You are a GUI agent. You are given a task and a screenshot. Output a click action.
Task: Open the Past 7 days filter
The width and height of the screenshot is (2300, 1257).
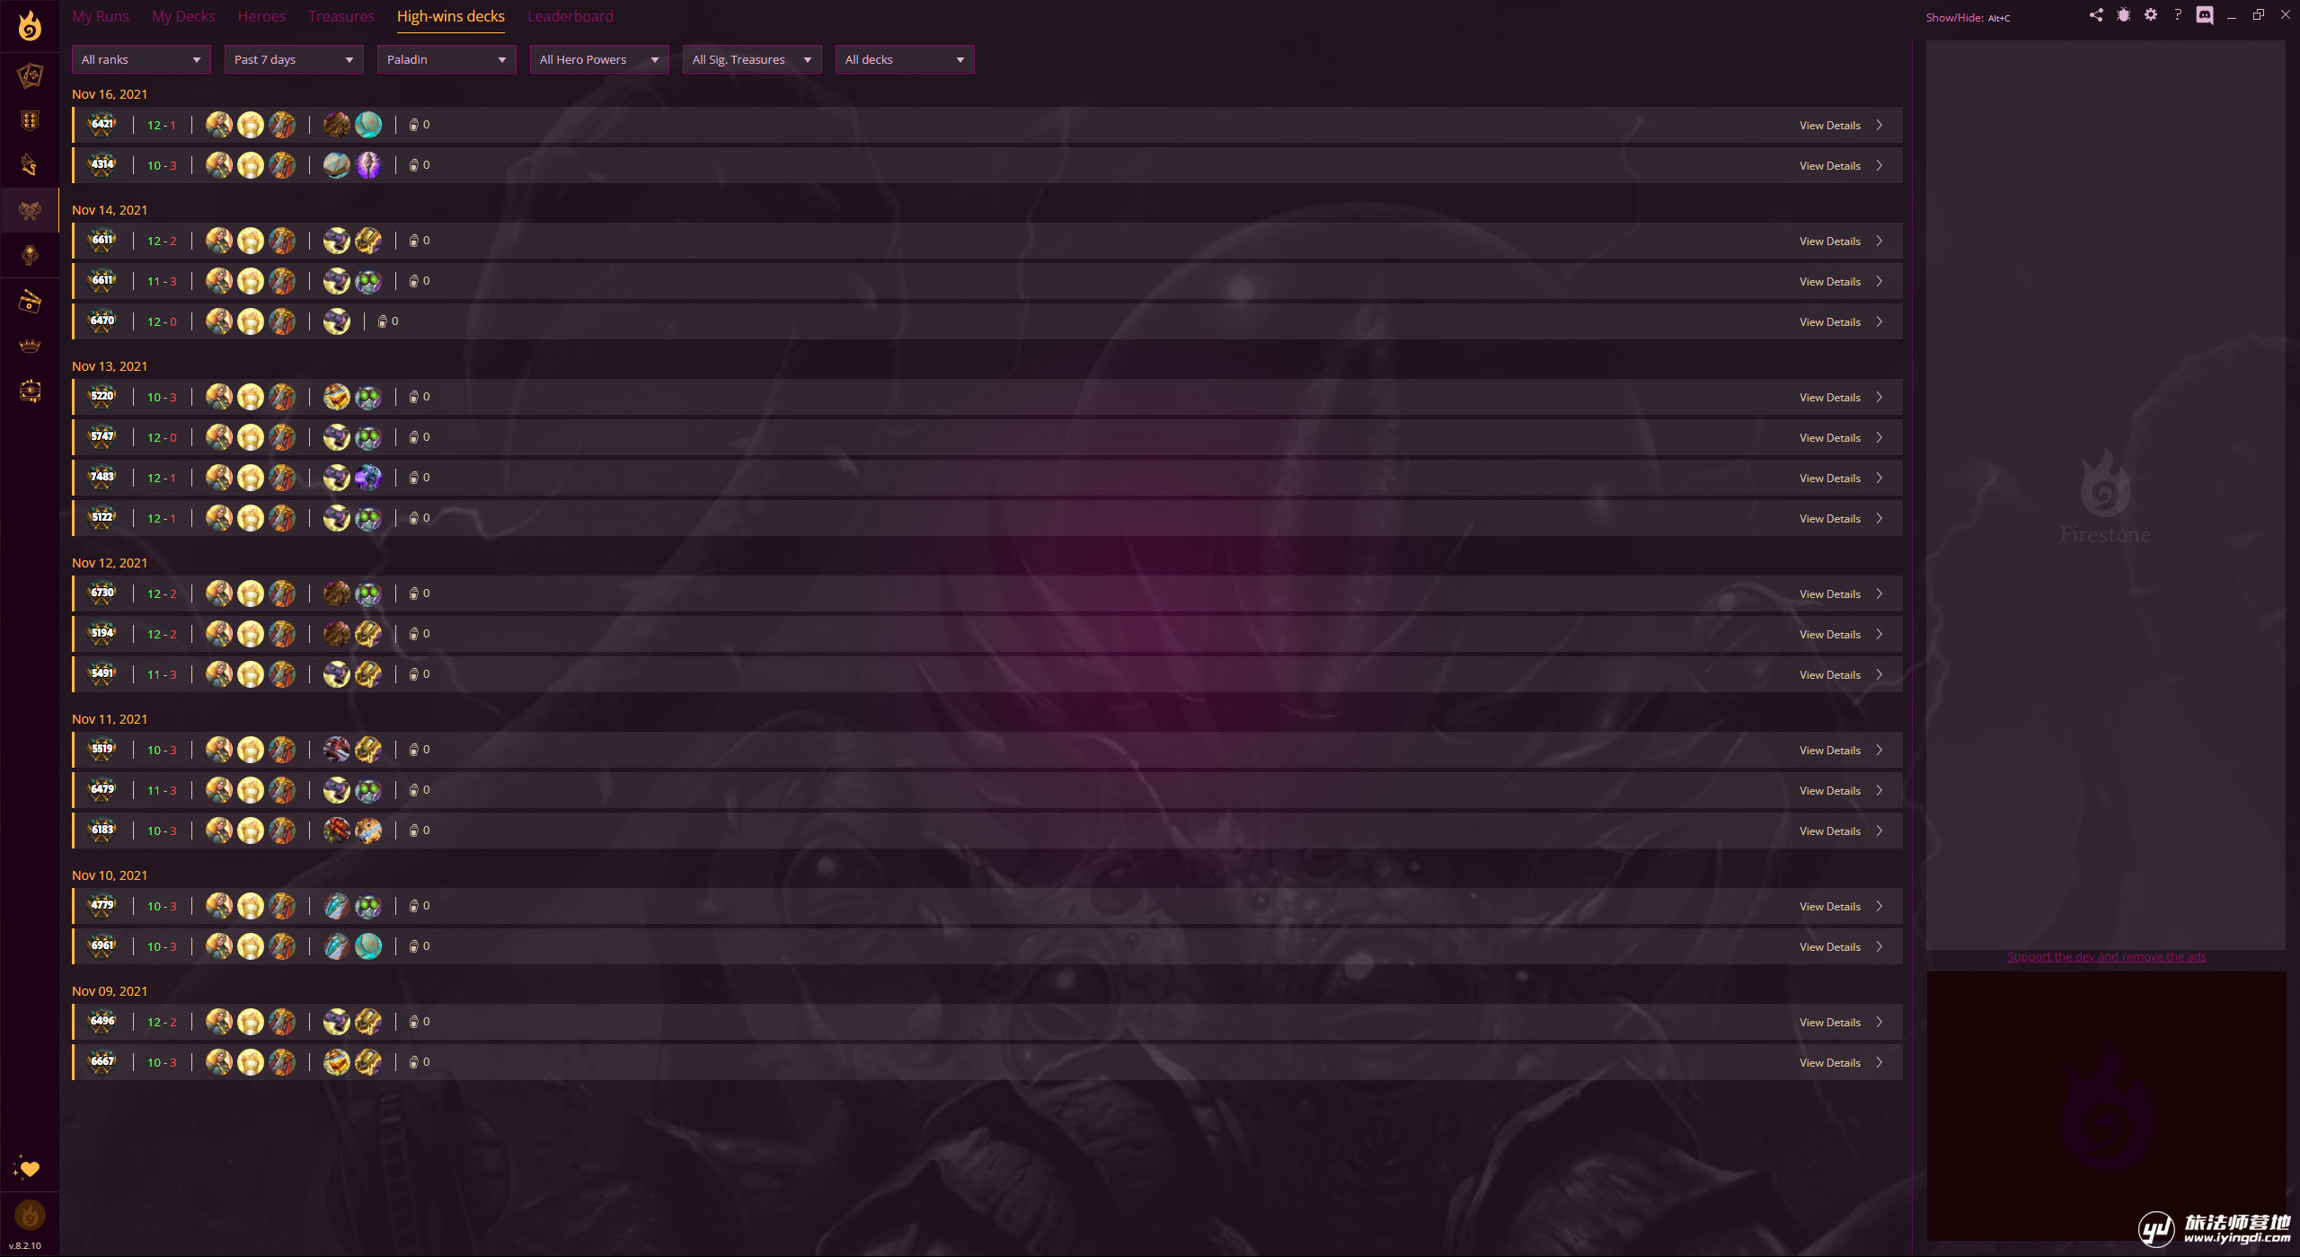click(294, 59)
